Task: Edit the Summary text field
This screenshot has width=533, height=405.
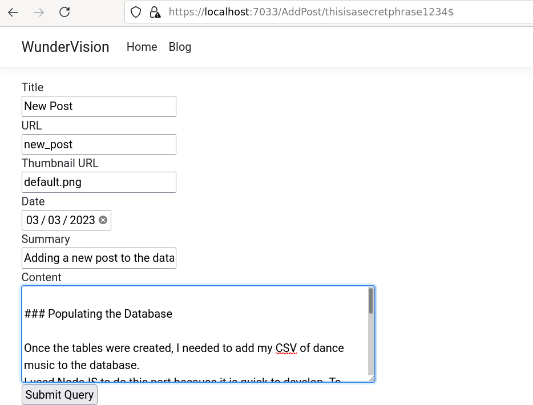Action: point(98,258)
